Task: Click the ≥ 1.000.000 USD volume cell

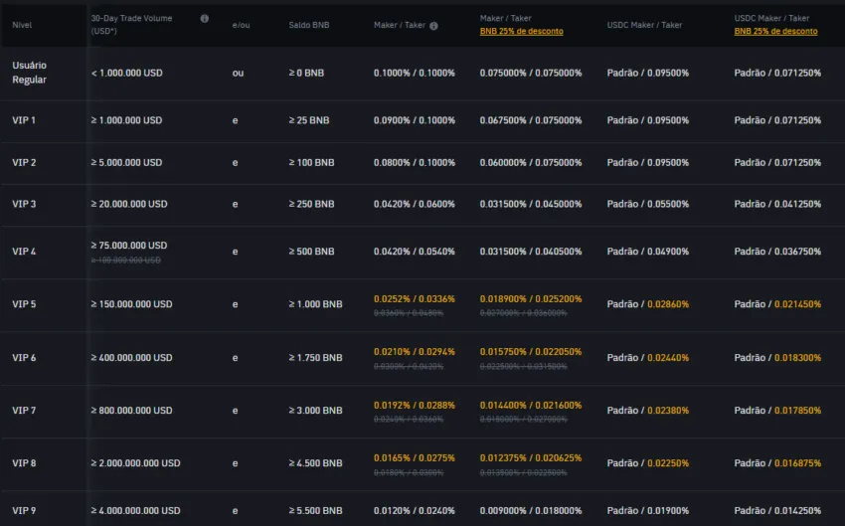Action: tap(126, 120)
